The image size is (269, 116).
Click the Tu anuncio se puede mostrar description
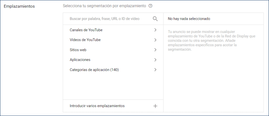point(212,41)
